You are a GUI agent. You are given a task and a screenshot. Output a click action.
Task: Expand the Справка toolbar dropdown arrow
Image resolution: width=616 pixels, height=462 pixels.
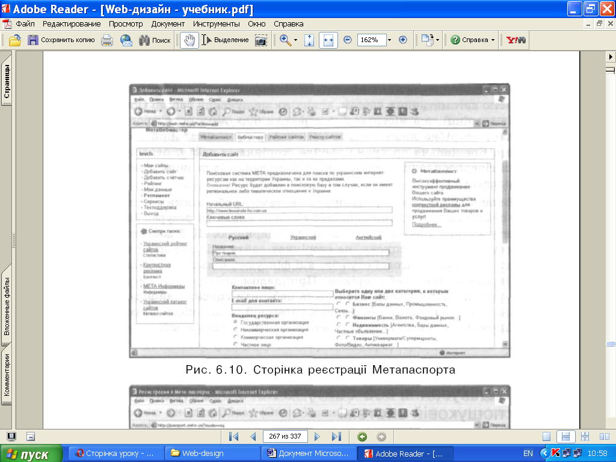[493, 40]
